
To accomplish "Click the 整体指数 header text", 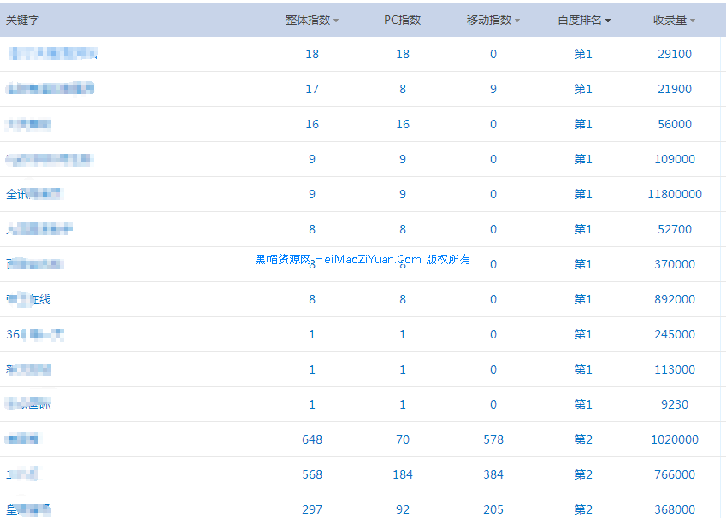I will (307, 20).
